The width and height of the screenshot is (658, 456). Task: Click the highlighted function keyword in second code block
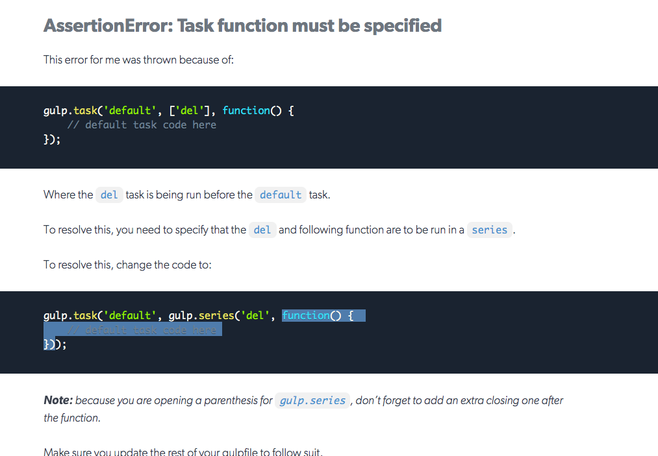(x=306, y=316)
